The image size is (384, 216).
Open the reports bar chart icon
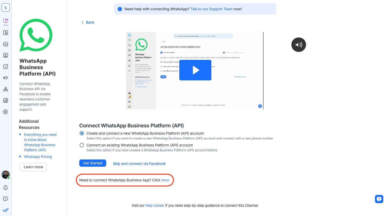pos(6,100)
